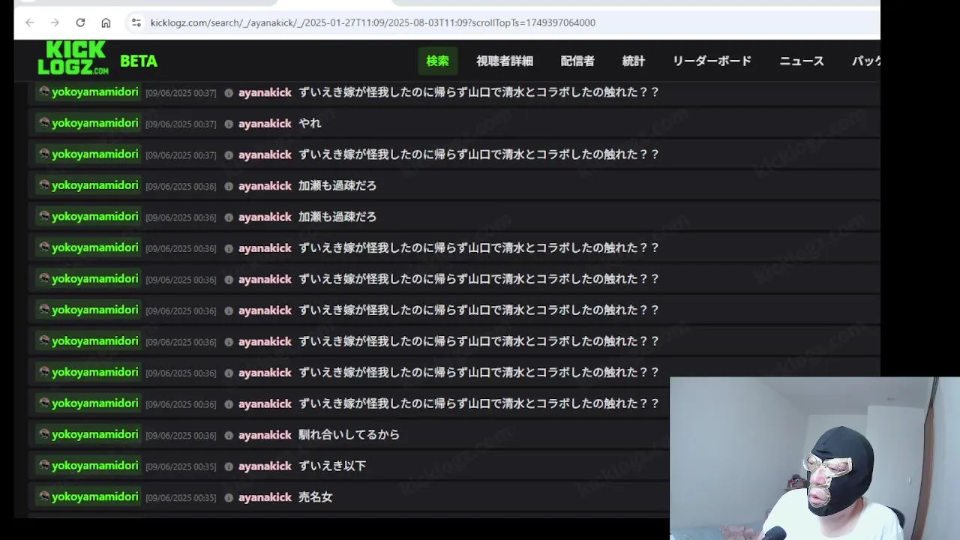The width and height of the screenshot is (960, 540).
Task: Click round badge icon in 売名女 row
Action: pyautogui.click(x=229, y=497)
